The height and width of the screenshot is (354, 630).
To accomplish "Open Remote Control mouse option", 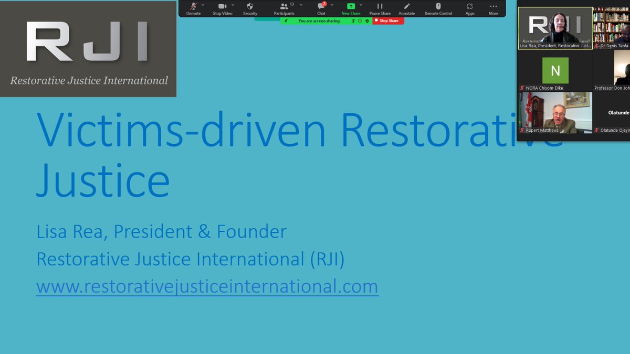I will click(x=438, y=8).
